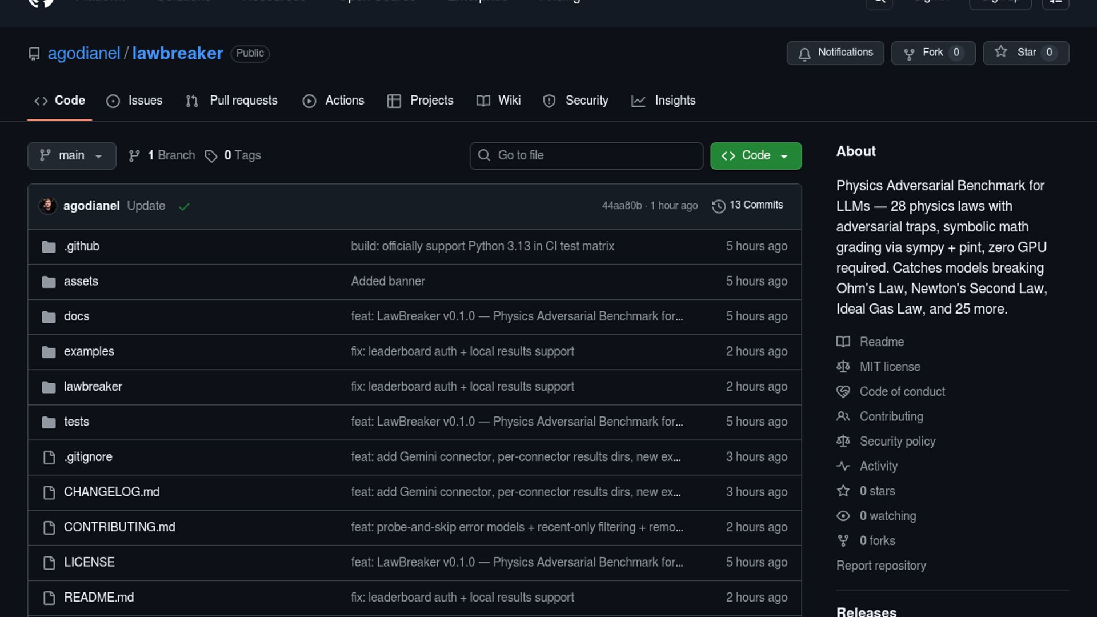Open the Activity pulse link

(x=878, y=466)
